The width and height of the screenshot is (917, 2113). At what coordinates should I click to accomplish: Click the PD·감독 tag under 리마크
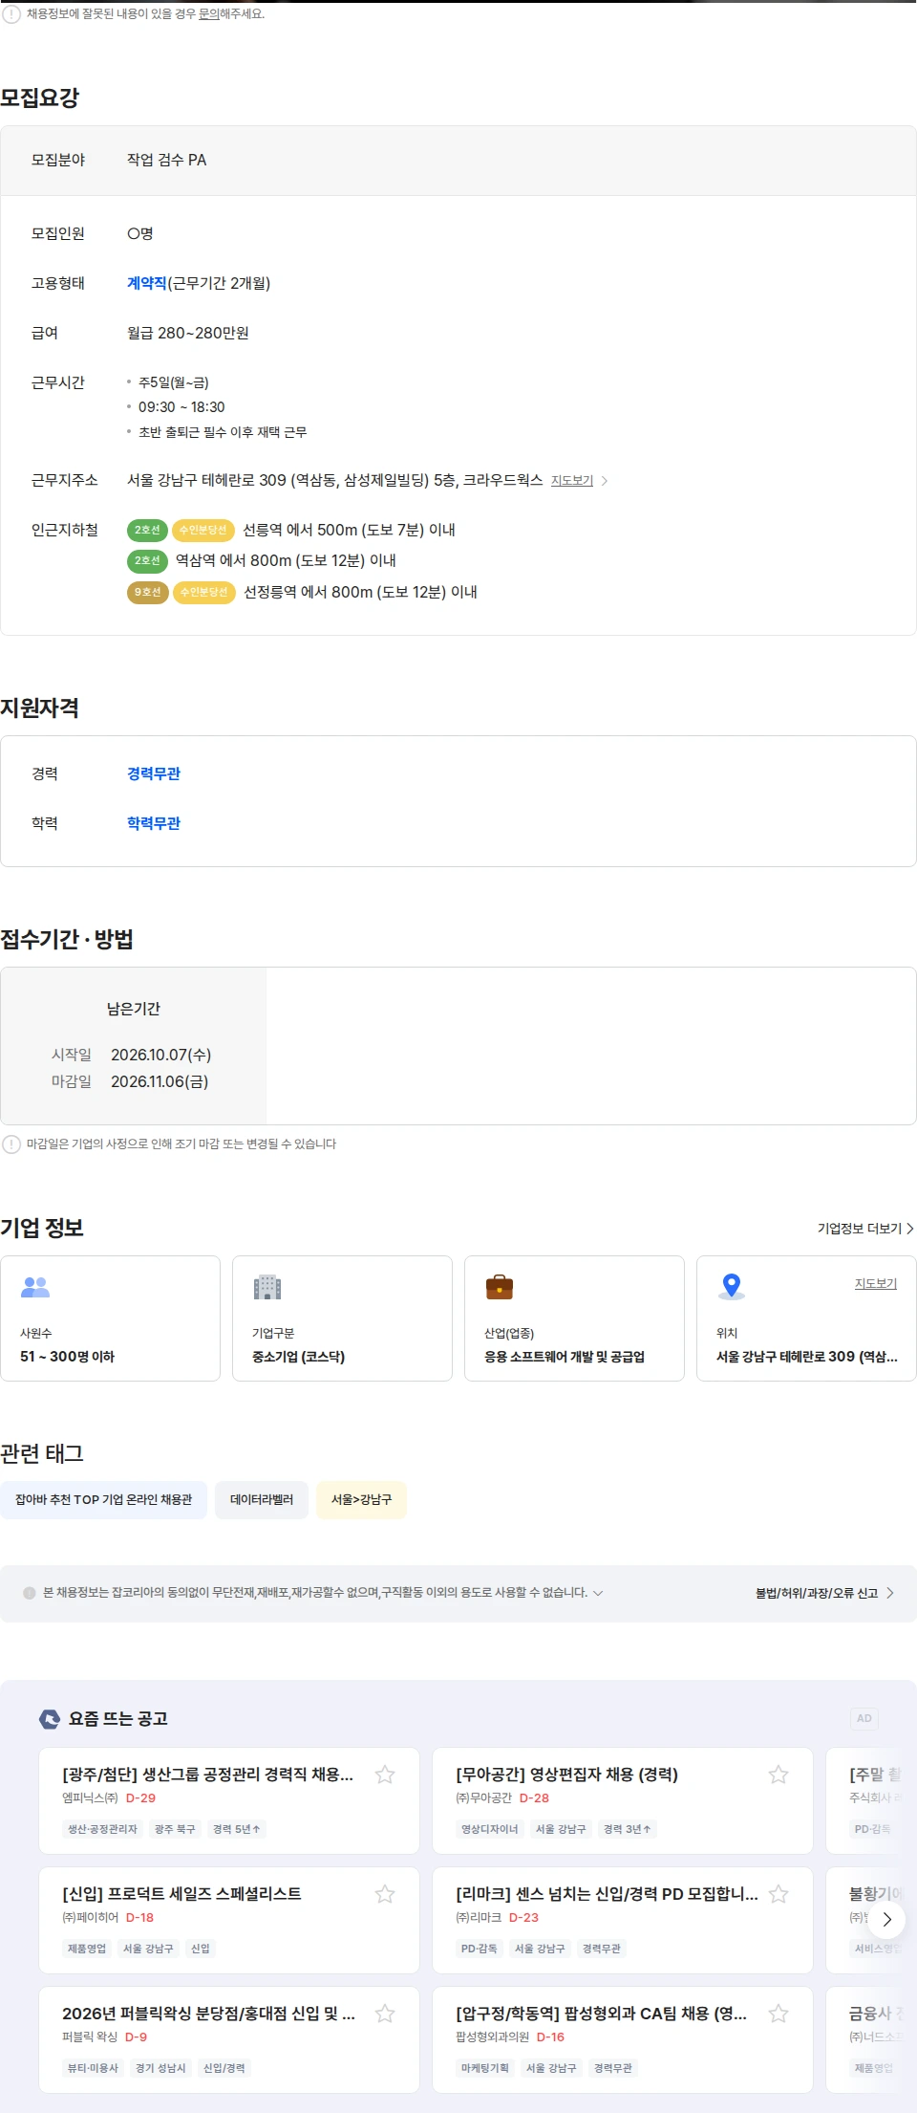click(480, 1949)
